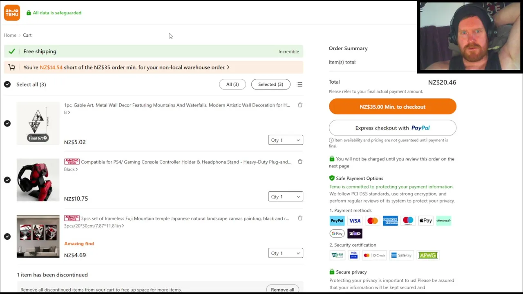Click the Maestro payment icon
The image size is (523, 294).
coord(408,221)
